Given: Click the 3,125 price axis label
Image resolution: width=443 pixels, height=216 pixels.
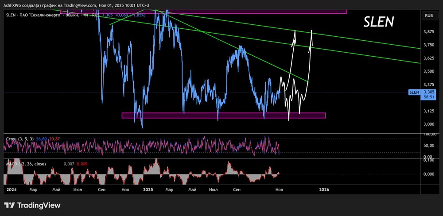Looking at the screenshot, I should pyautogui.click(x=429, y=111).
